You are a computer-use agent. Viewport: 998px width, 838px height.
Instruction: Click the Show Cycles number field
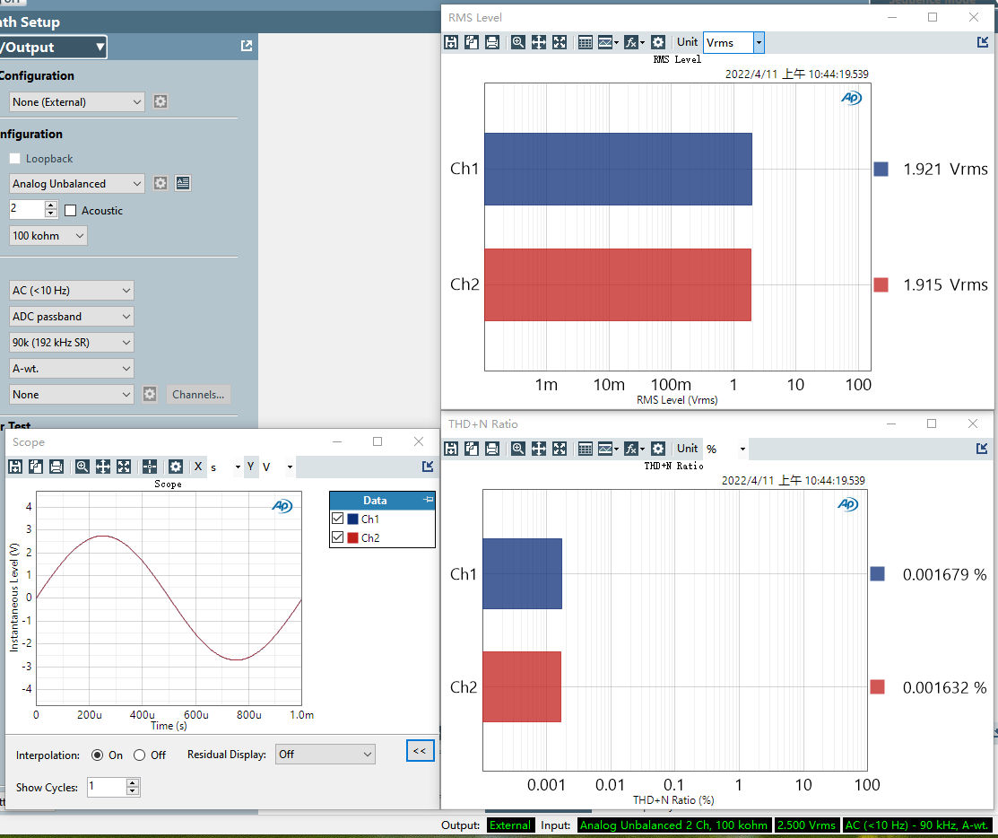(107, 788)
